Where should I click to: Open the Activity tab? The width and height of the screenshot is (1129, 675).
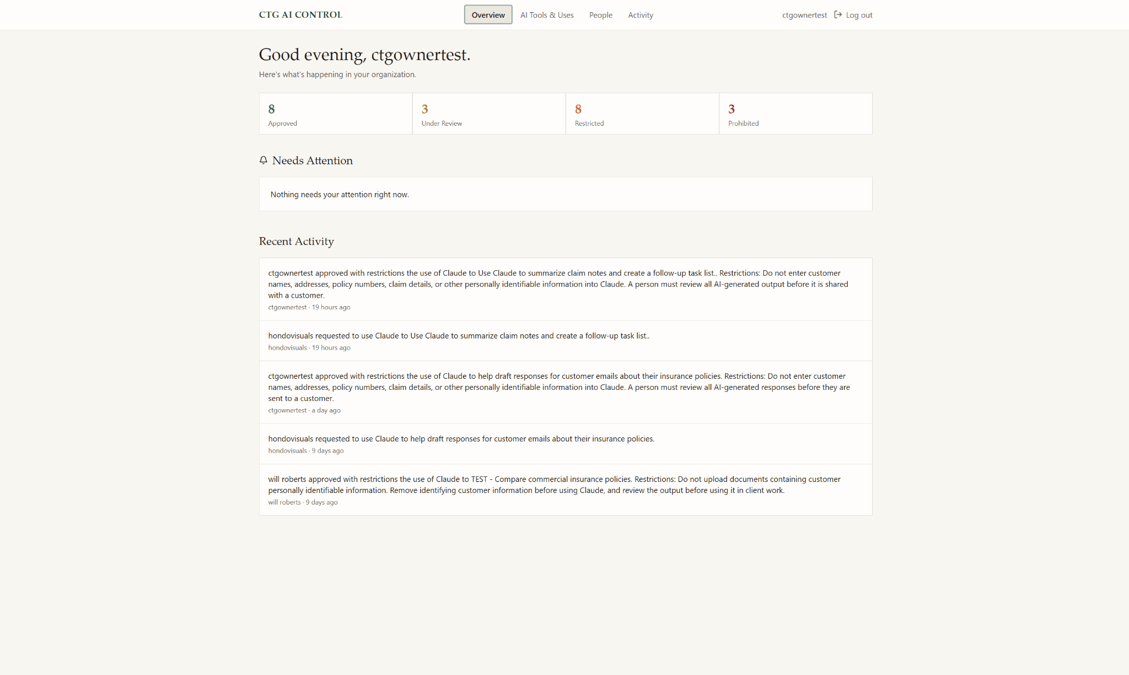click(641, 15)
